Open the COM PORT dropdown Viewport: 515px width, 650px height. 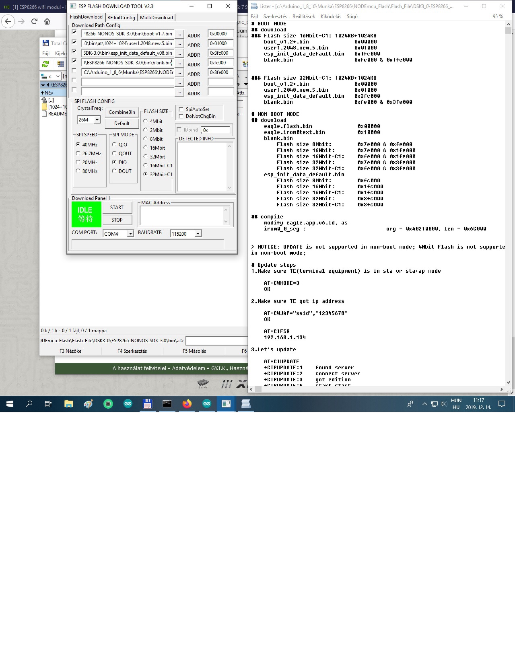(130, 234)
